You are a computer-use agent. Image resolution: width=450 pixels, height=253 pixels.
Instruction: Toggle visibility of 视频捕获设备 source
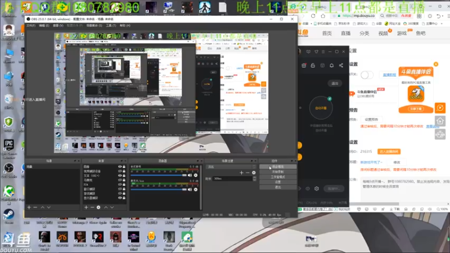(x=120, y=171)
